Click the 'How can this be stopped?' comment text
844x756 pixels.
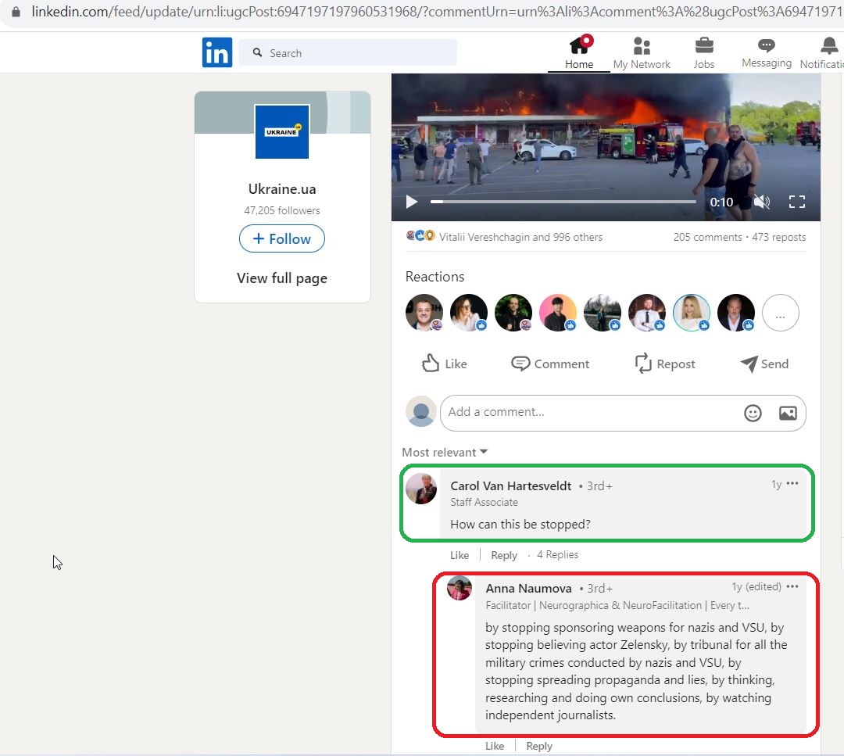[x=520, y=525]
